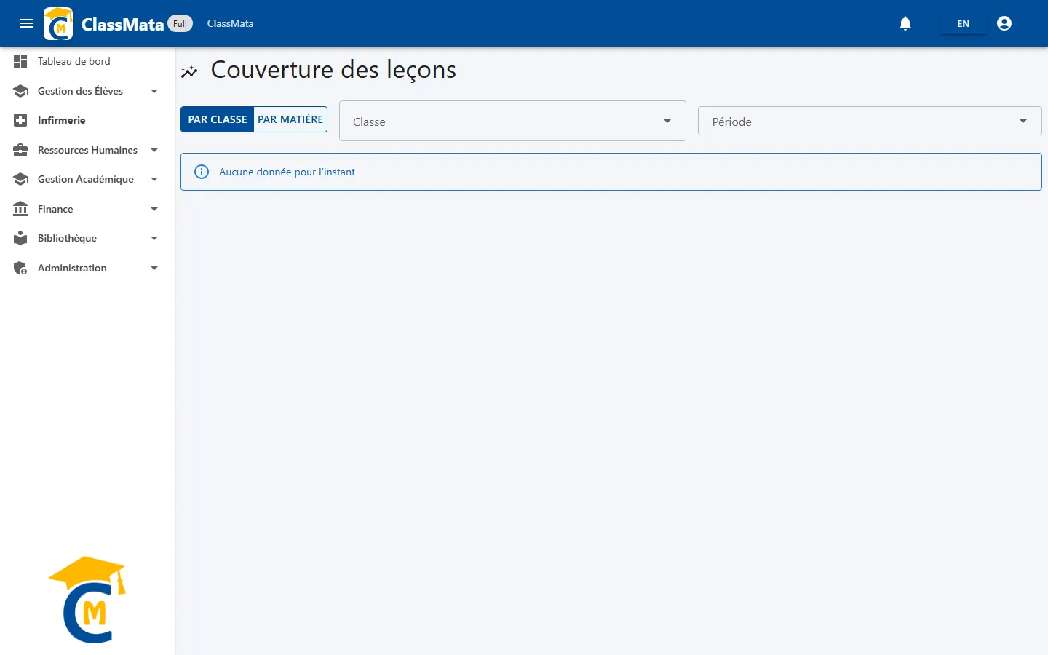Screen dimensions: 1048x655
Task: Go to Tableau de bord
Action: (x=87, y=61)
